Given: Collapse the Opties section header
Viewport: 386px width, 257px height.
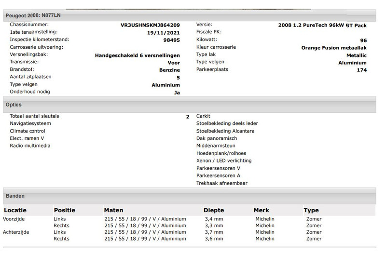Looking at the screenshot, I should pos(14,105).
